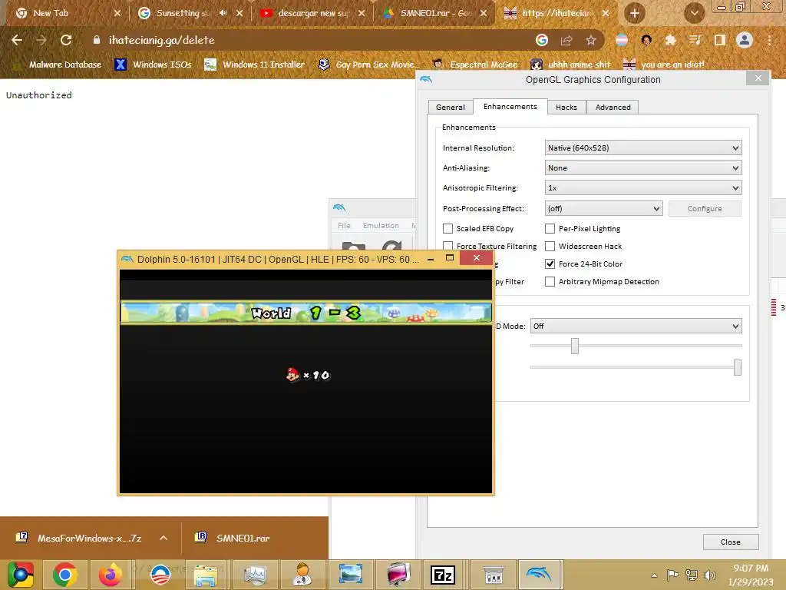Click the lower stereoscopy slider handle

click(738, 367)
